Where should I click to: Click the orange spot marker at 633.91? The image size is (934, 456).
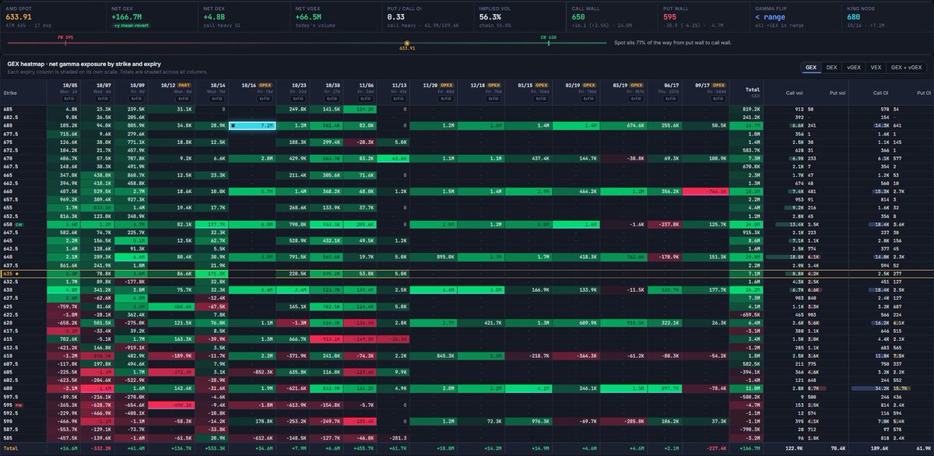(x=406, y=43)
